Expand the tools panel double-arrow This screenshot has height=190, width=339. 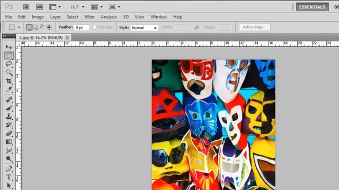pos(5,36)
